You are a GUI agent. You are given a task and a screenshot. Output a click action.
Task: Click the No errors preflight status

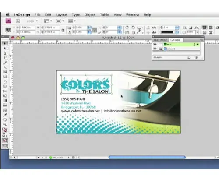pyautogui.click(x=56, y=157)
